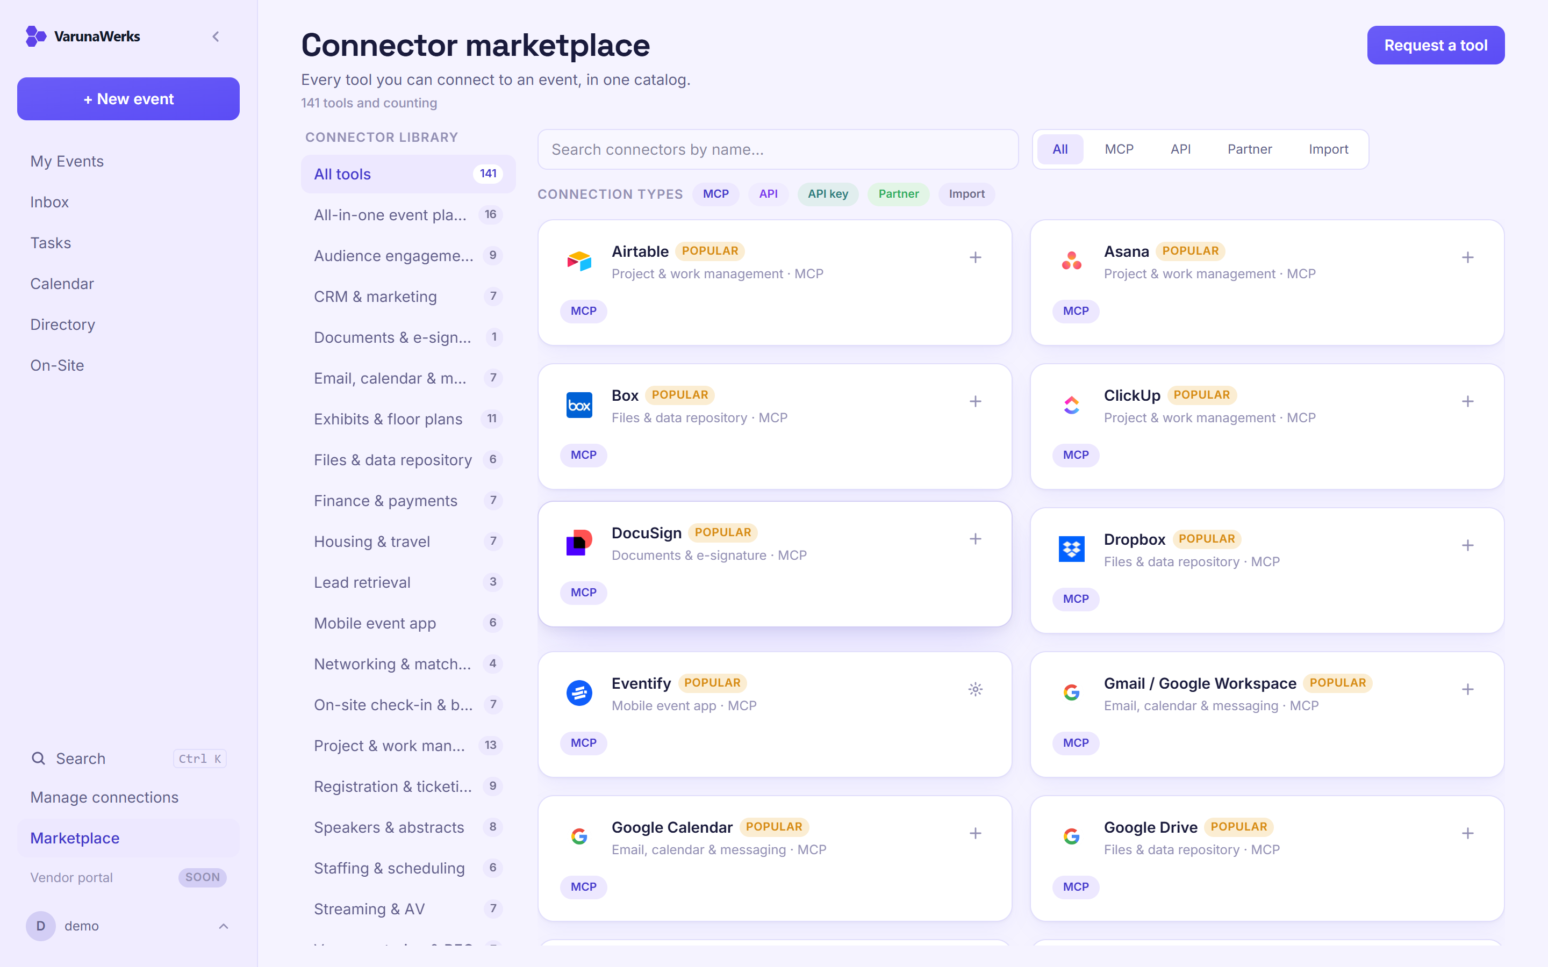Select Speakers & abstracts category

(408, 827)
